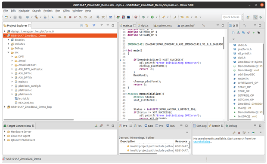
Task: Click the Resume debug toolbar icon
Action: 60,17
